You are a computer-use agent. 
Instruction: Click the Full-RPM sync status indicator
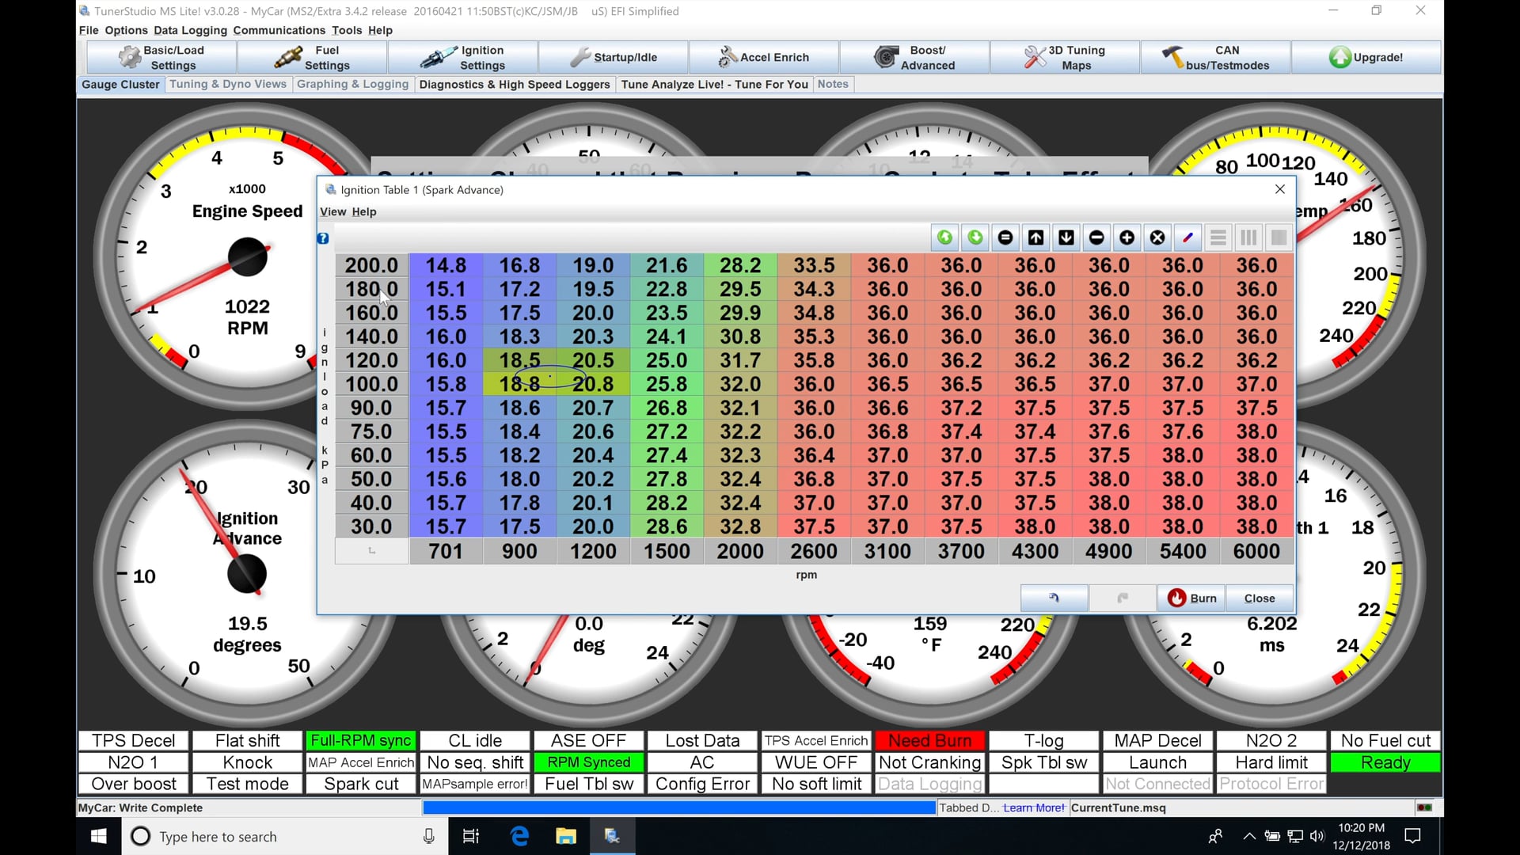coord(361,741)
